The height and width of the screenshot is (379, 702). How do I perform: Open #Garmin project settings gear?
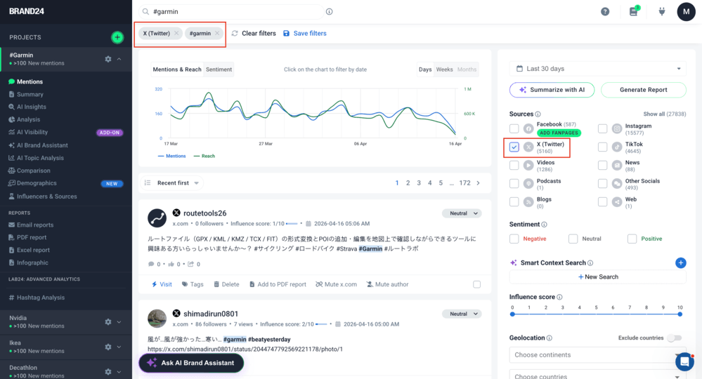click(x=108, y=59)
